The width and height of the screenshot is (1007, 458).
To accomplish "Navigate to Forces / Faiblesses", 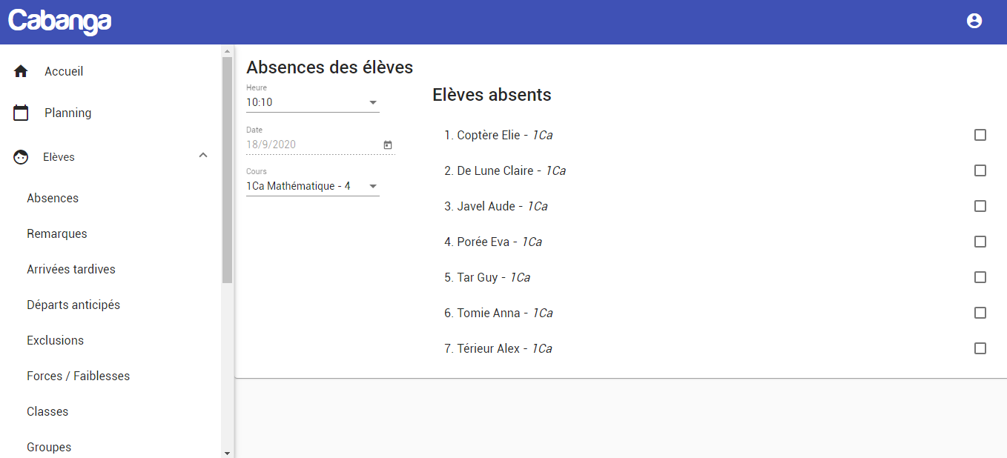I will point(79,376).
